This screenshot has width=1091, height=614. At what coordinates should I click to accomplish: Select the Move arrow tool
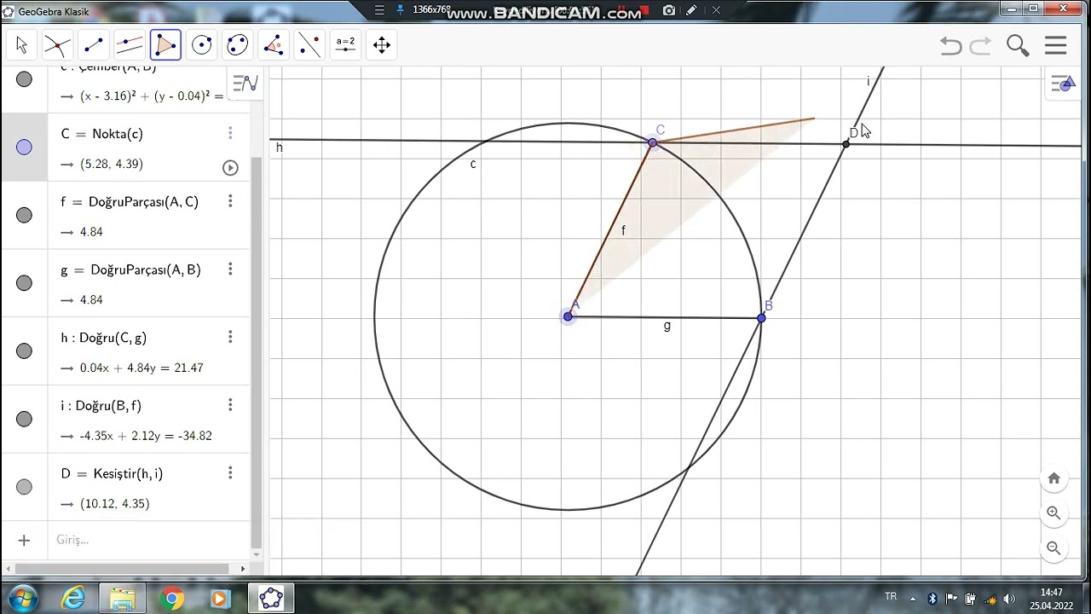tap(22, 45)
